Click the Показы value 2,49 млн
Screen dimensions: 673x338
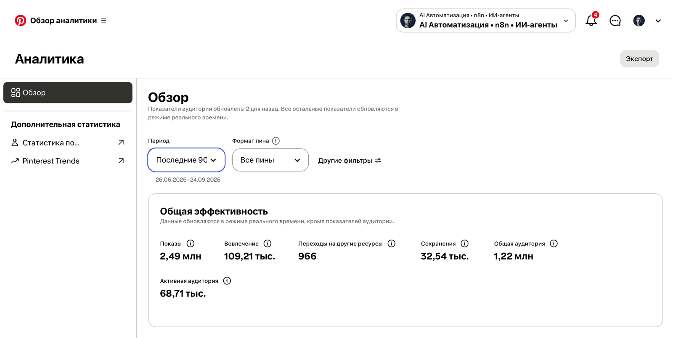coord(180,256)
